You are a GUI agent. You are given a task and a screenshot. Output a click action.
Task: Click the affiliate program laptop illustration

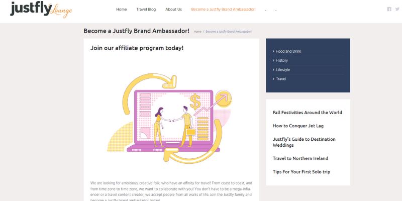tap(172, 118)
